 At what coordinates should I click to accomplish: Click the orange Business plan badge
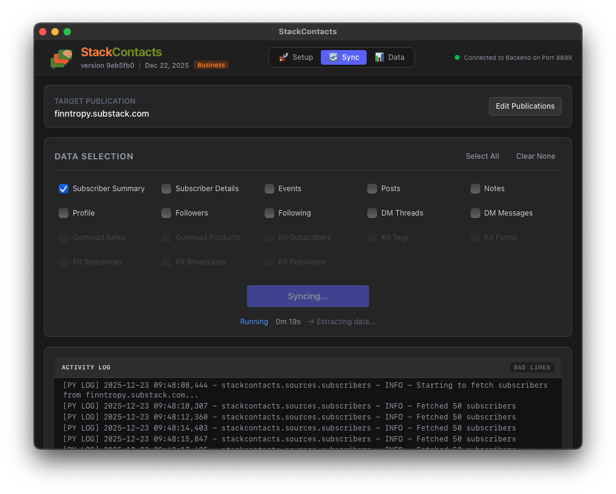tap(211, 64)
